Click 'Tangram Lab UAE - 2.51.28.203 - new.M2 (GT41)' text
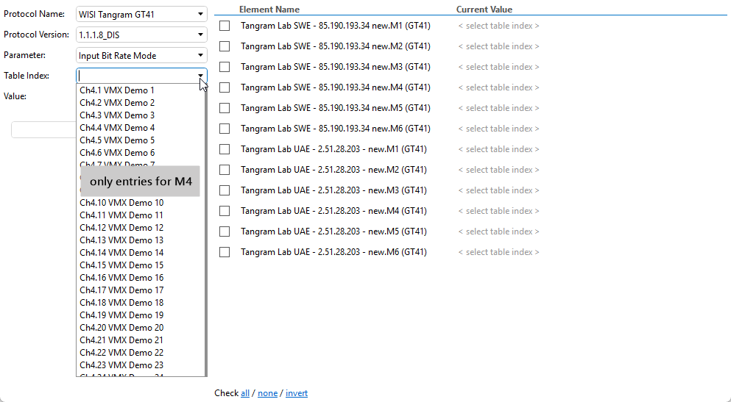This screenshot has height=402, width=731. click(333, 170)
